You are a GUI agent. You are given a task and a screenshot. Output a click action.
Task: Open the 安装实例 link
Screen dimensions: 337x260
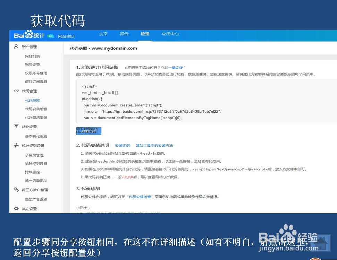(123, 145)
